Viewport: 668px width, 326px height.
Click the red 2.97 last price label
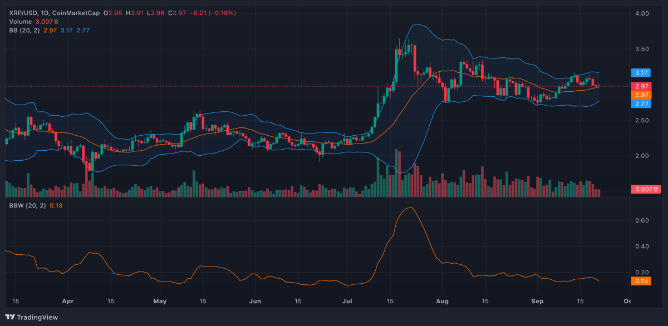[640, 86]
